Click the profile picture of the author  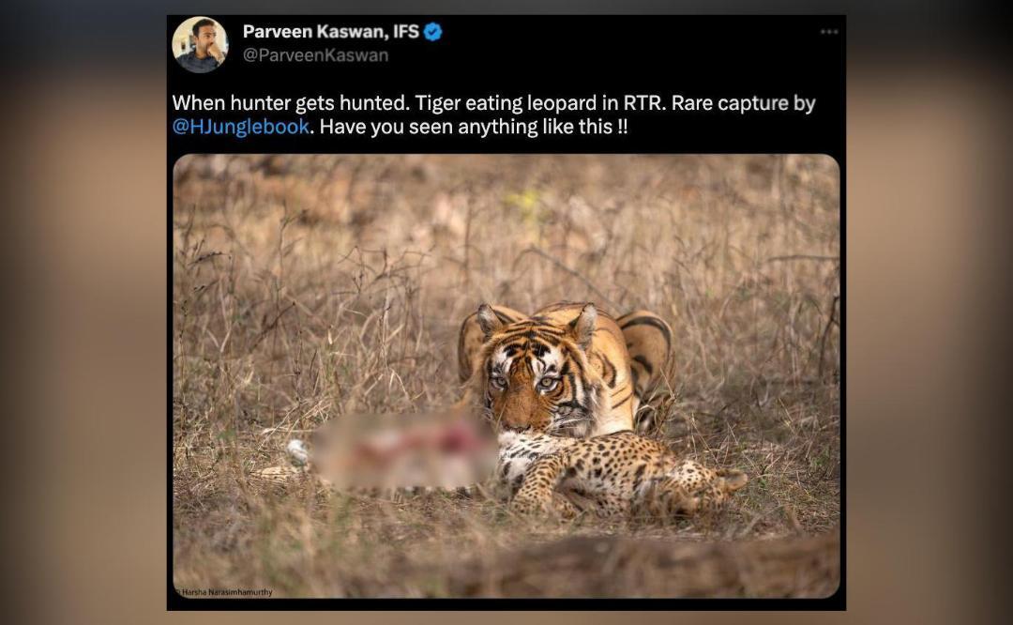(x=201, y=43)
